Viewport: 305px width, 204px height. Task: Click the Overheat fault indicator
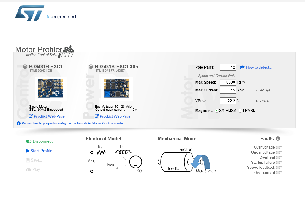[278, 157]
